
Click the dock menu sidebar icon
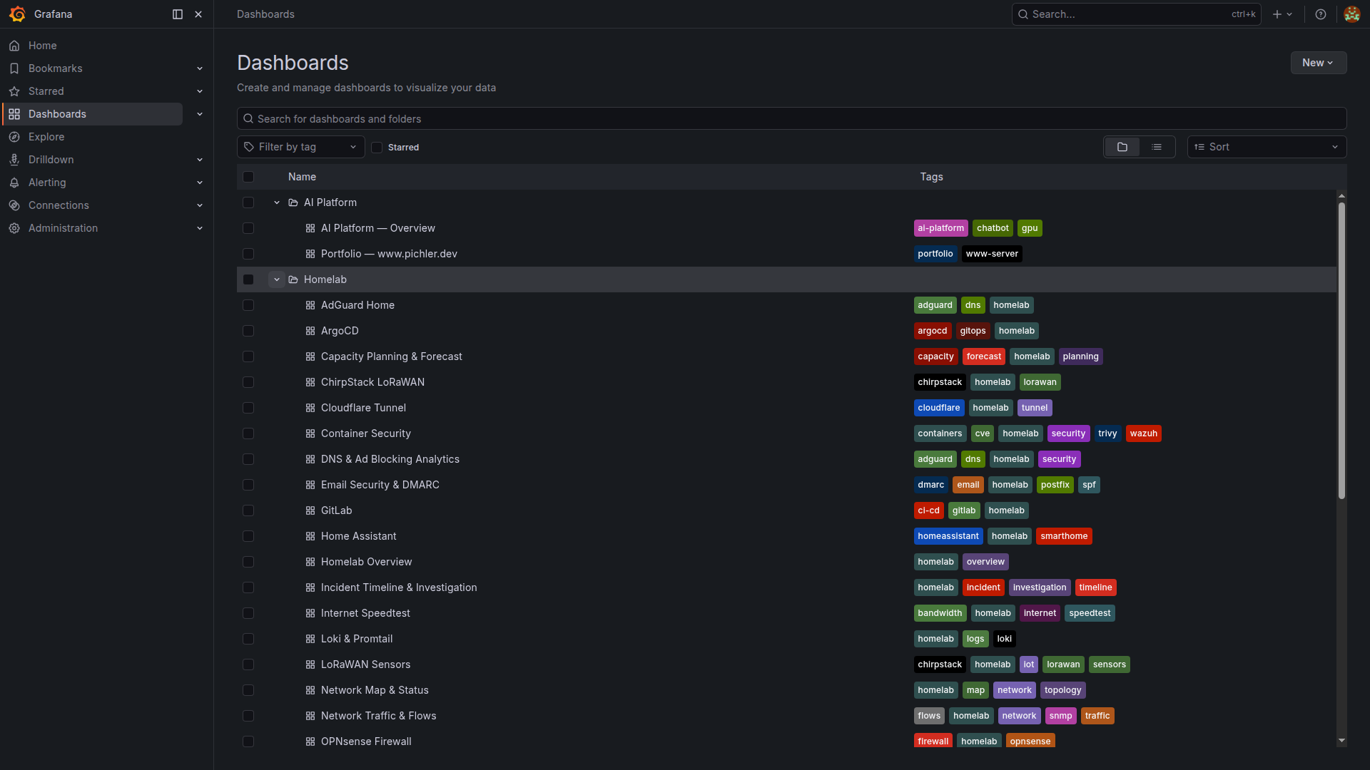178,14
